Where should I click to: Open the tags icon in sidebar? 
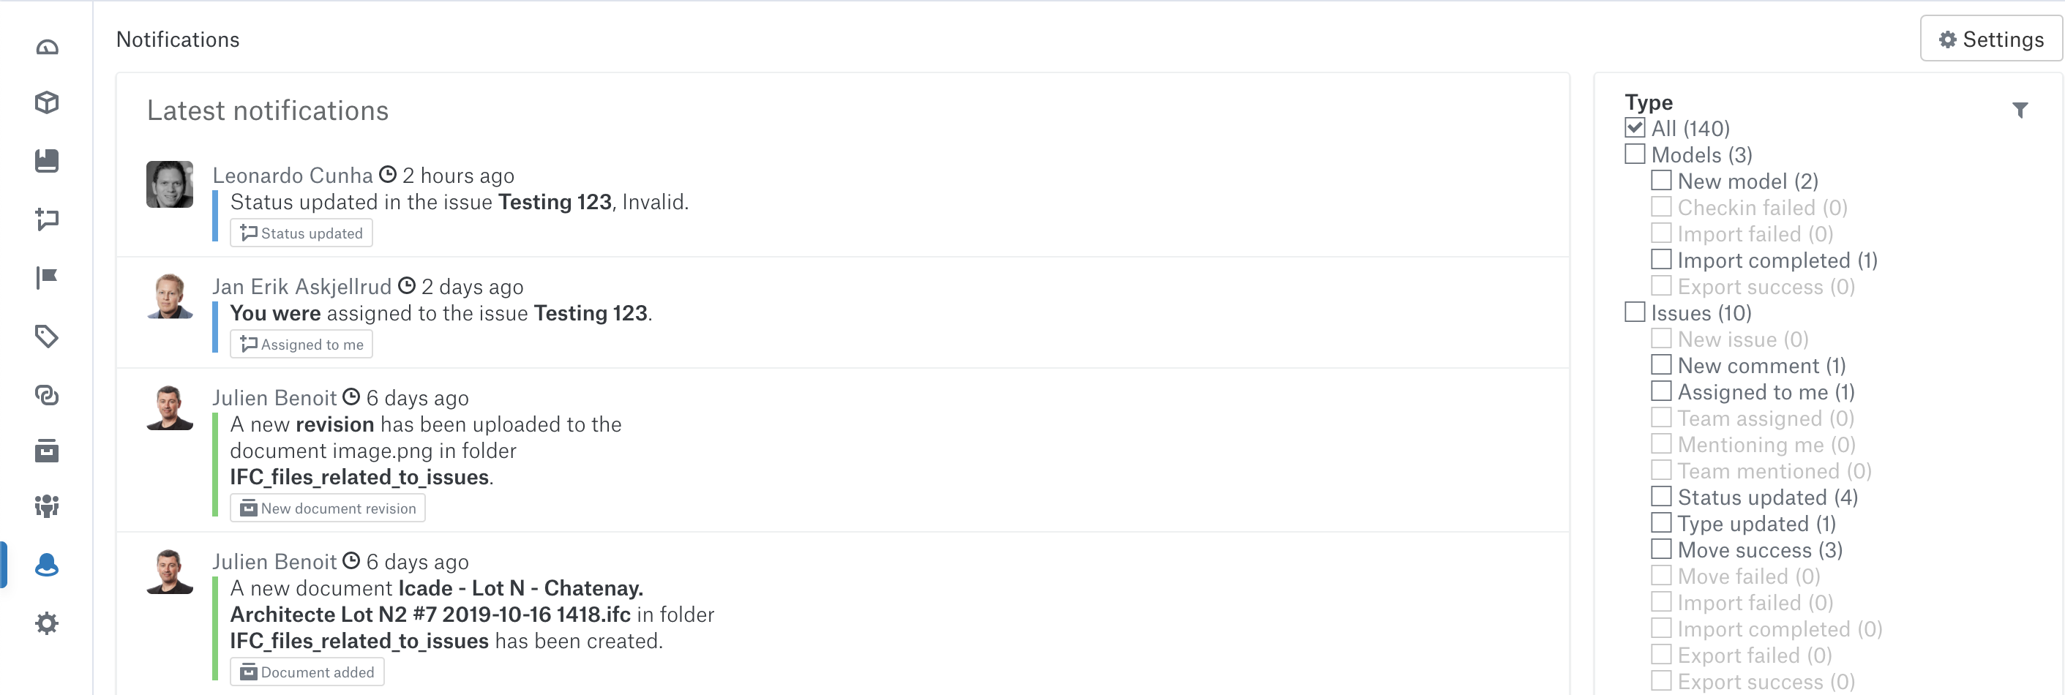pos(48,336)
